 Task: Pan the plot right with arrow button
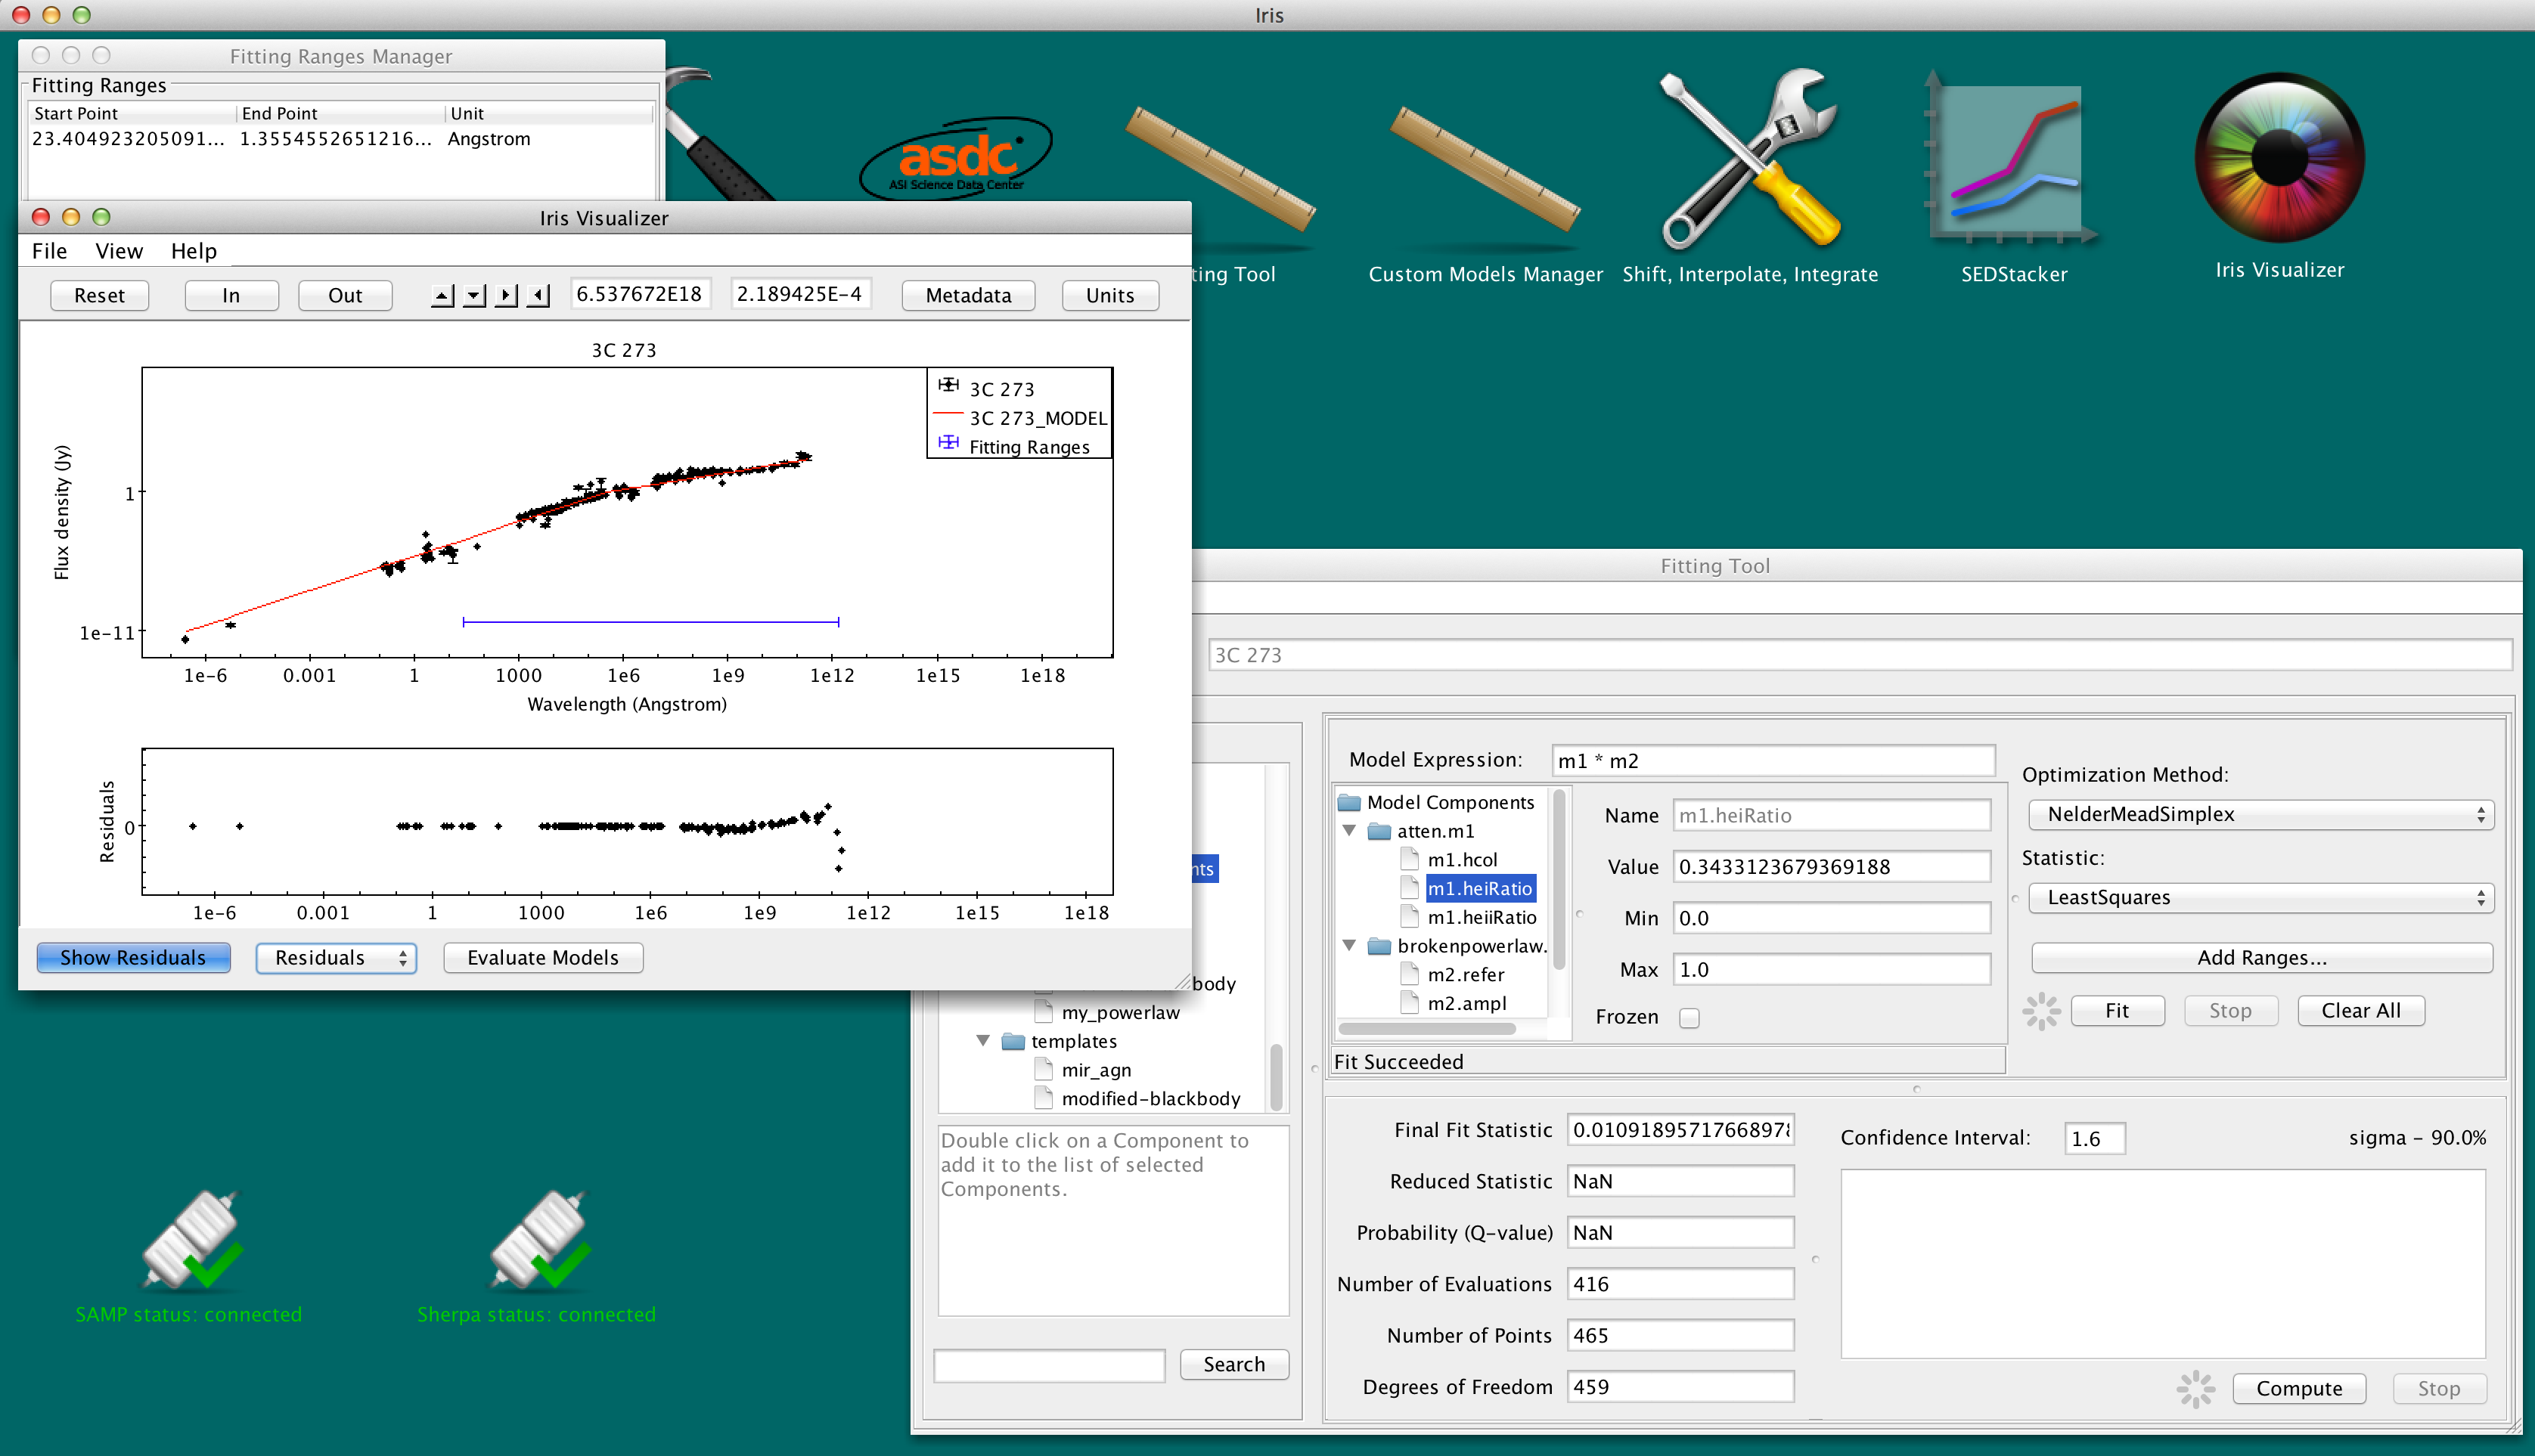506,295
